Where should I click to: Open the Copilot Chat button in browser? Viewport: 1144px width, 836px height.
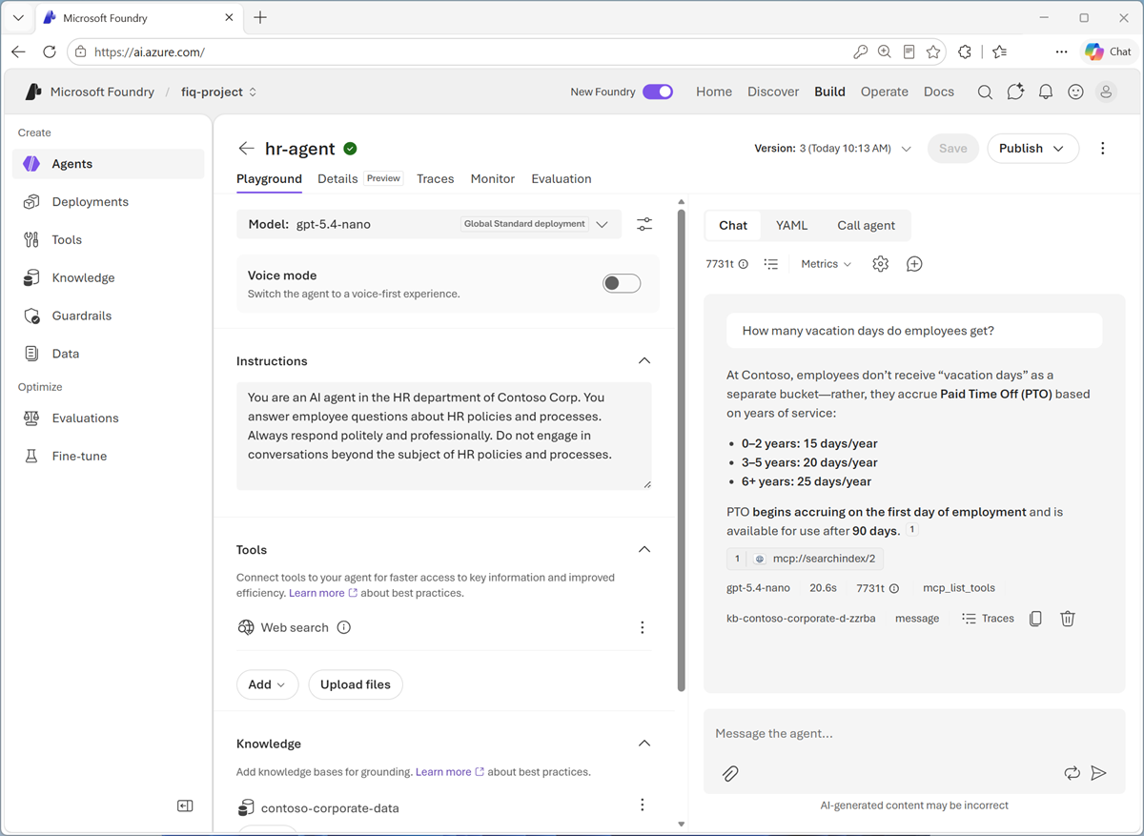(x=1108, y=51)
